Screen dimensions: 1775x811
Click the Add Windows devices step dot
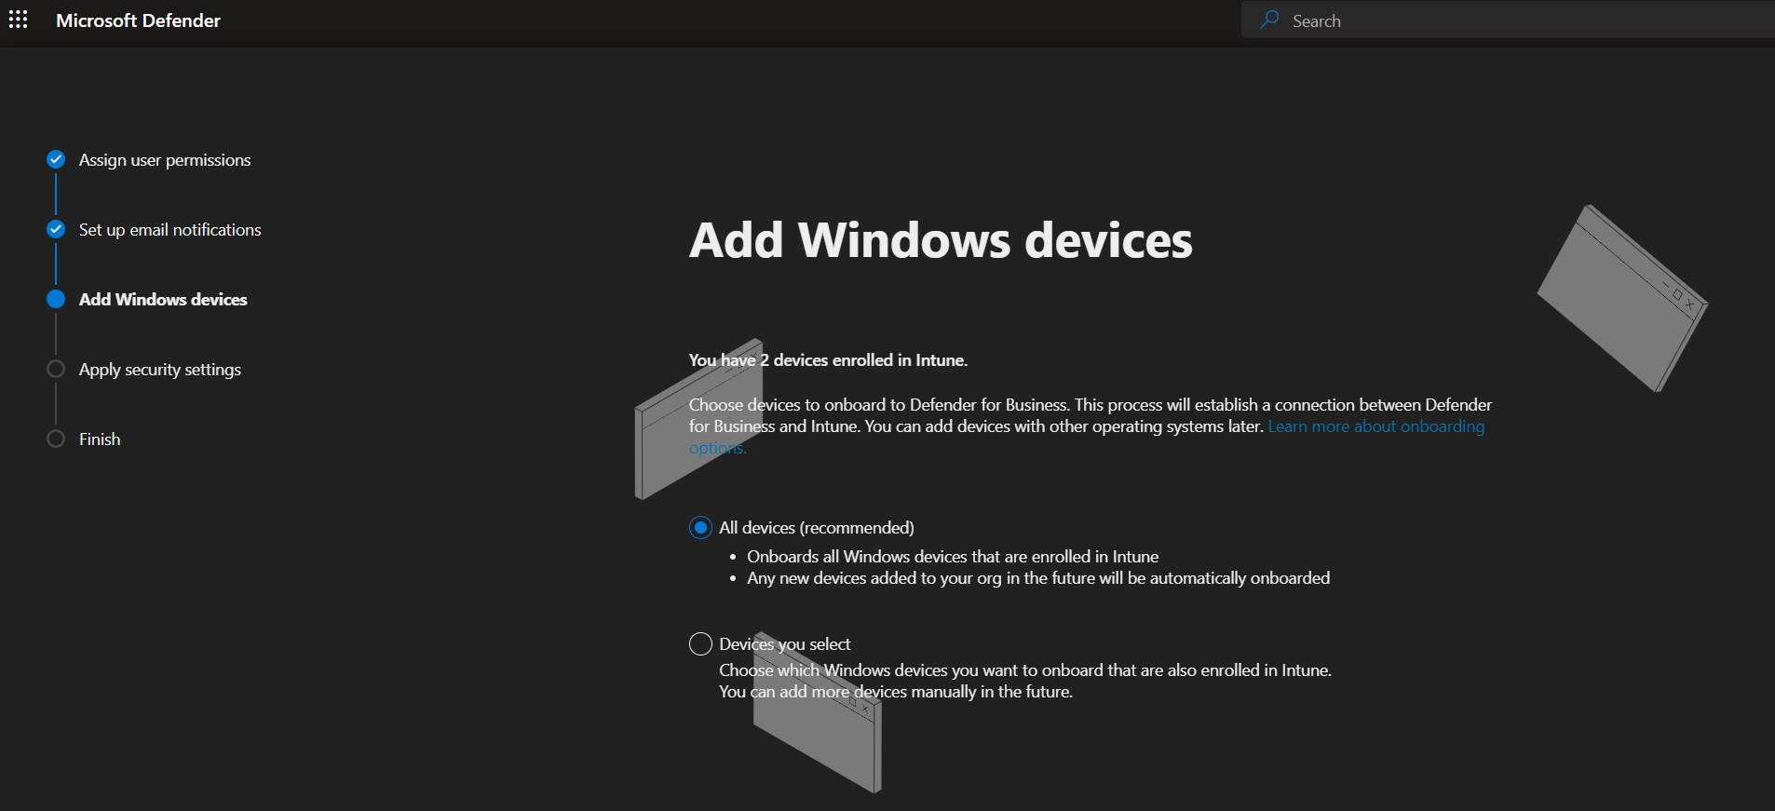pos(56,299)
